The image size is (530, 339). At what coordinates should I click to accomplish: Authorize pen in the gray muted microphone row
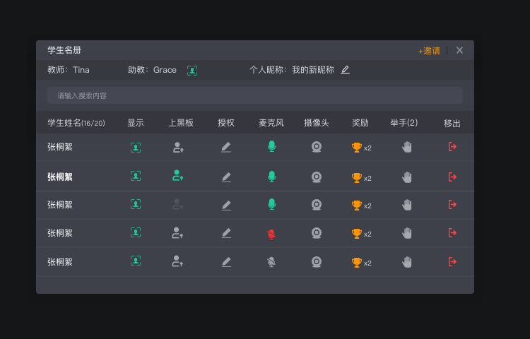pyautogui.click(x=226, y=262)
